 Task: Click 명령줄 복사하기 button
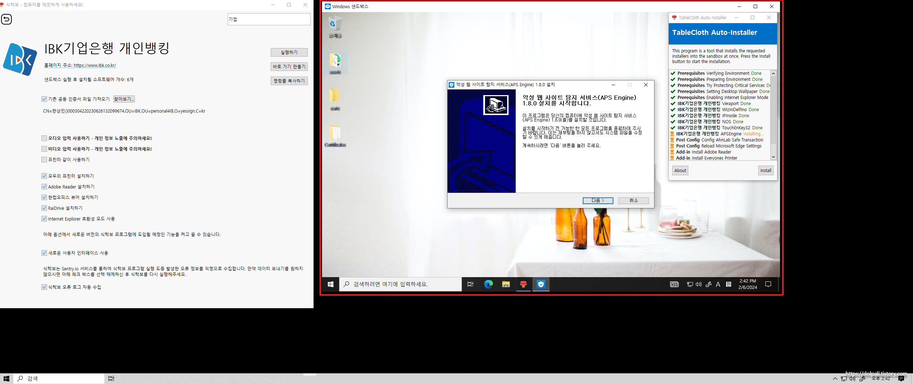289,81
